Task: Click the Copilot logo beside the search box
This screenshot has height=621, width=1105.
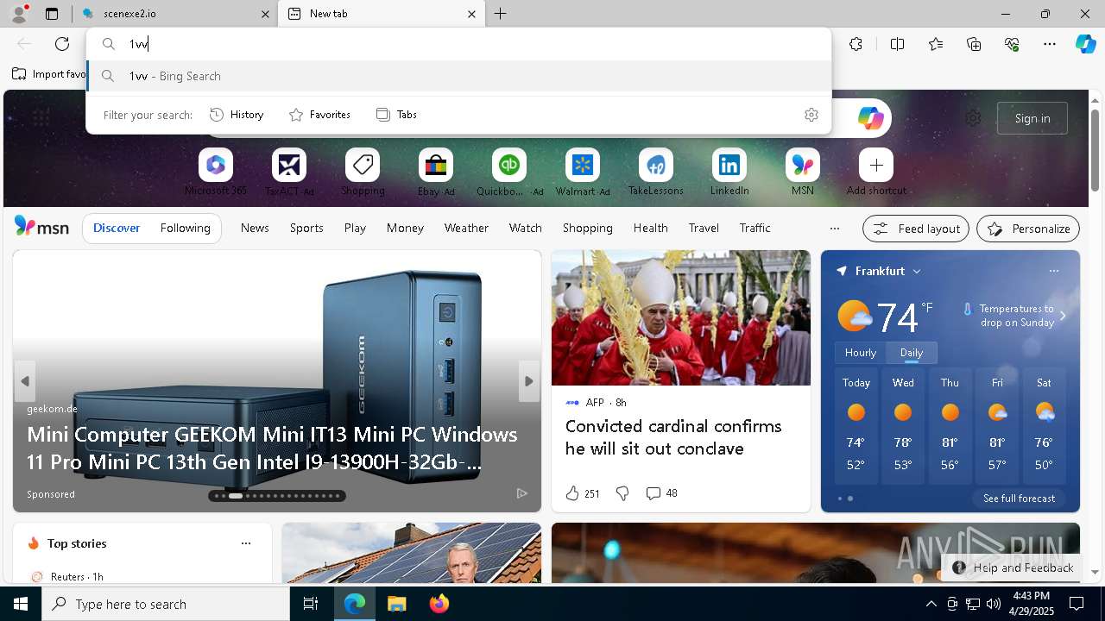Action: [870, 118]
